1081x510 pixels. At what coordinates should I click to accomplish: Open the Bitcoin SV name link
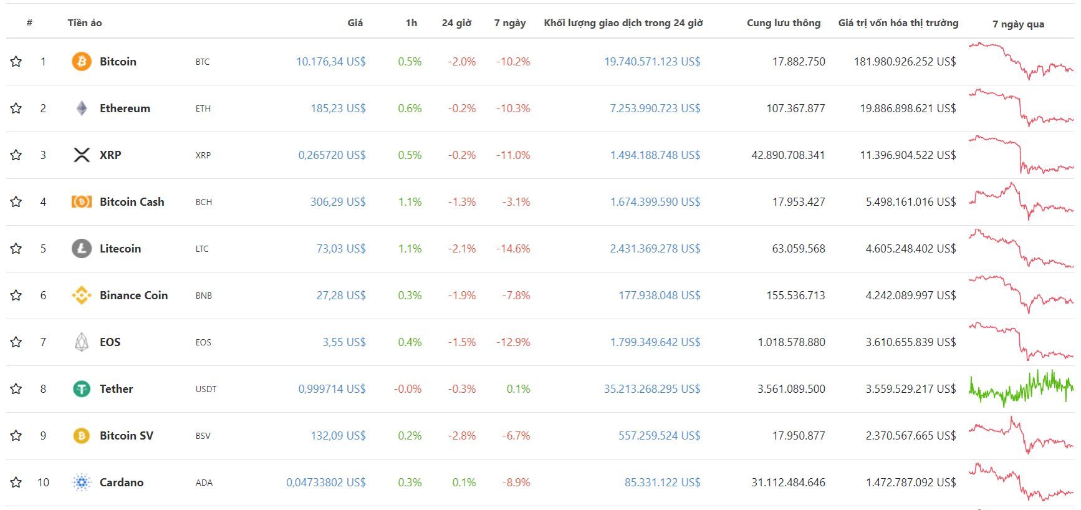pyautogui.click(x=127, y=435)
